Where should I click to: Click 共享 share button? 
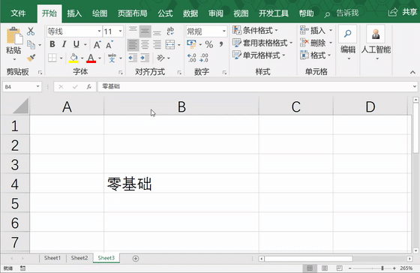pos(403,12)
